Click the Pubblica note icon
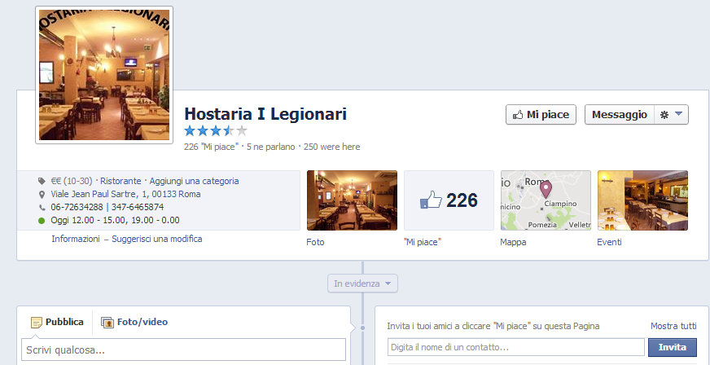This screenshot has height=365, width=710. click(x=36, y=323)
